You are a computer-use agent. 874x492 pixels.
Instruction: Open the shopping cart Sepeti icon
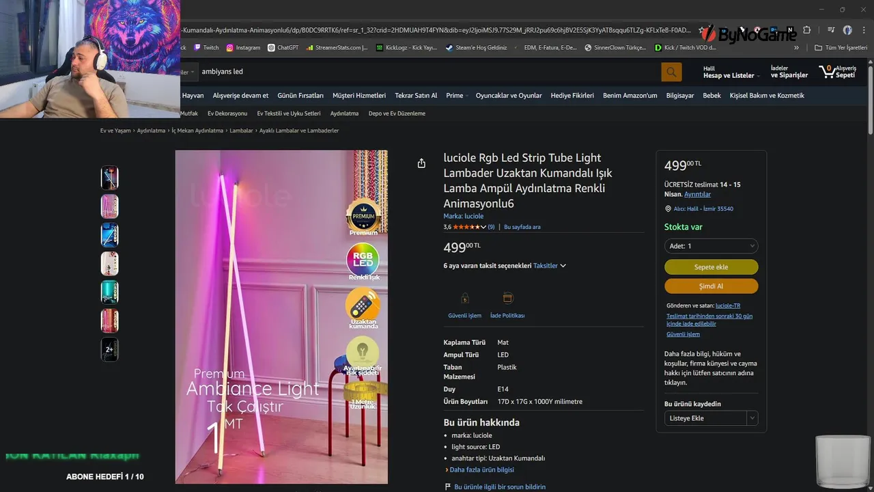(838, 71)
